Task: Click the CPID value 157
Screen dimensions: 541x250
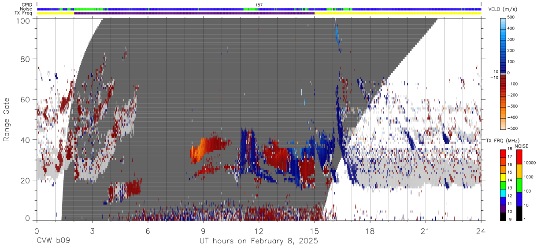Action: (259, 5)
